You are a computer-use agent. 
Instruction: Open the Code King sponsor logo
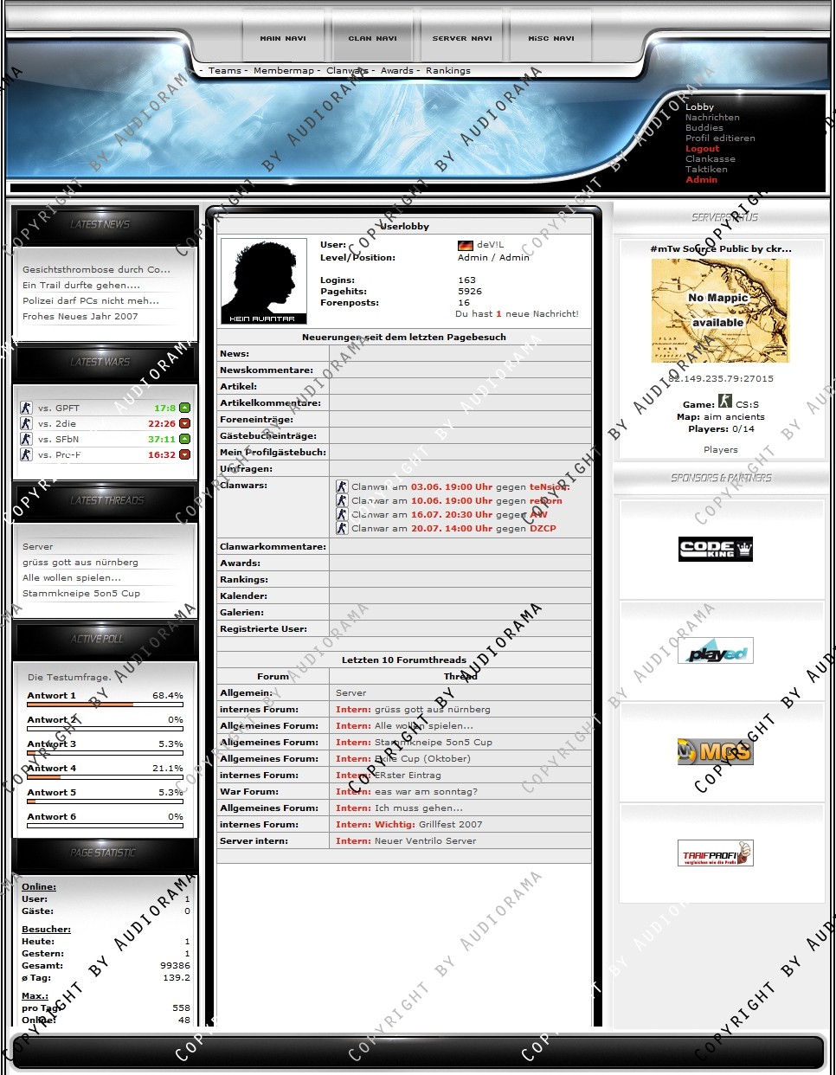click(x=715, y=549)
